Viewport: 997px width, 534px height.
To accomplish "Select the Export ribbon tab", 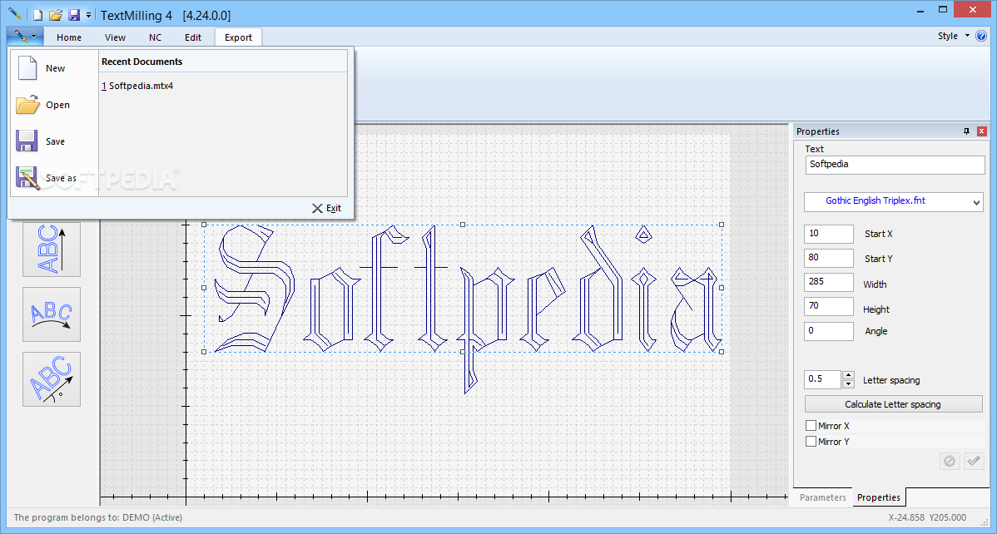I will click(239, 37).
